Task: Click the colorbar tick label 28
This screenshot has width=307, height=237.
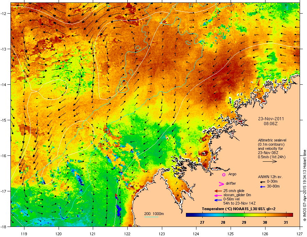Action: 223,222
